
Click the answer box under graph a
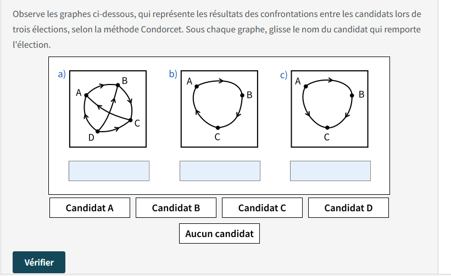point(109,171)
